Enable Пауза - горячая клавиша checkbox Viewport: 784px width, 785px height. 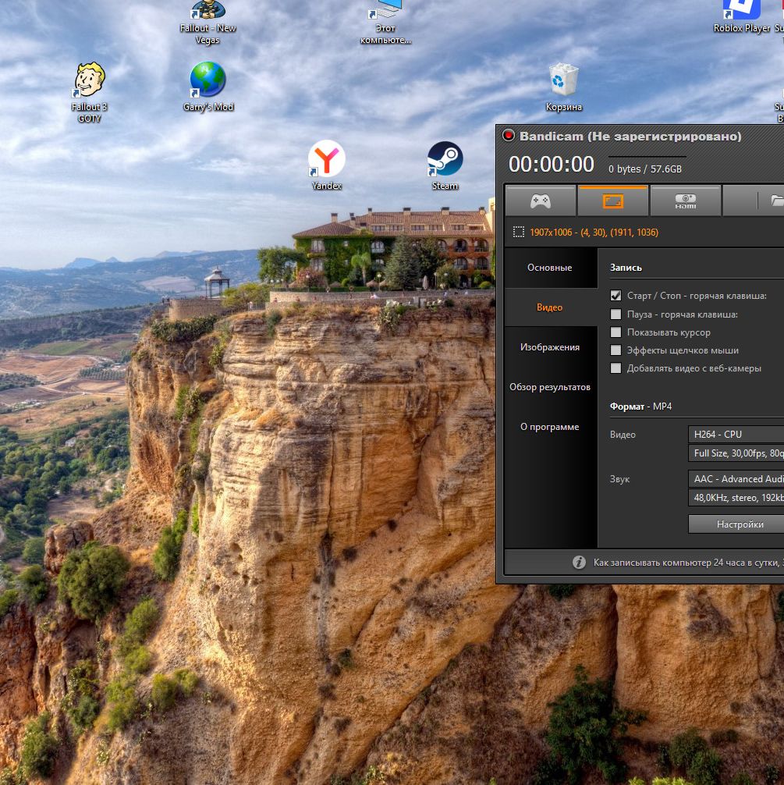click(615, 314)
